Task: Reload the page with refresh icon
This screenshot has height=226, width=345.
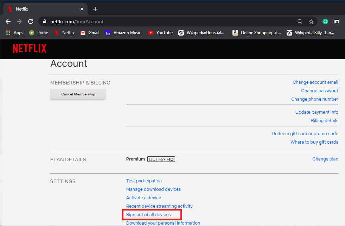Action: click(31, 21)
